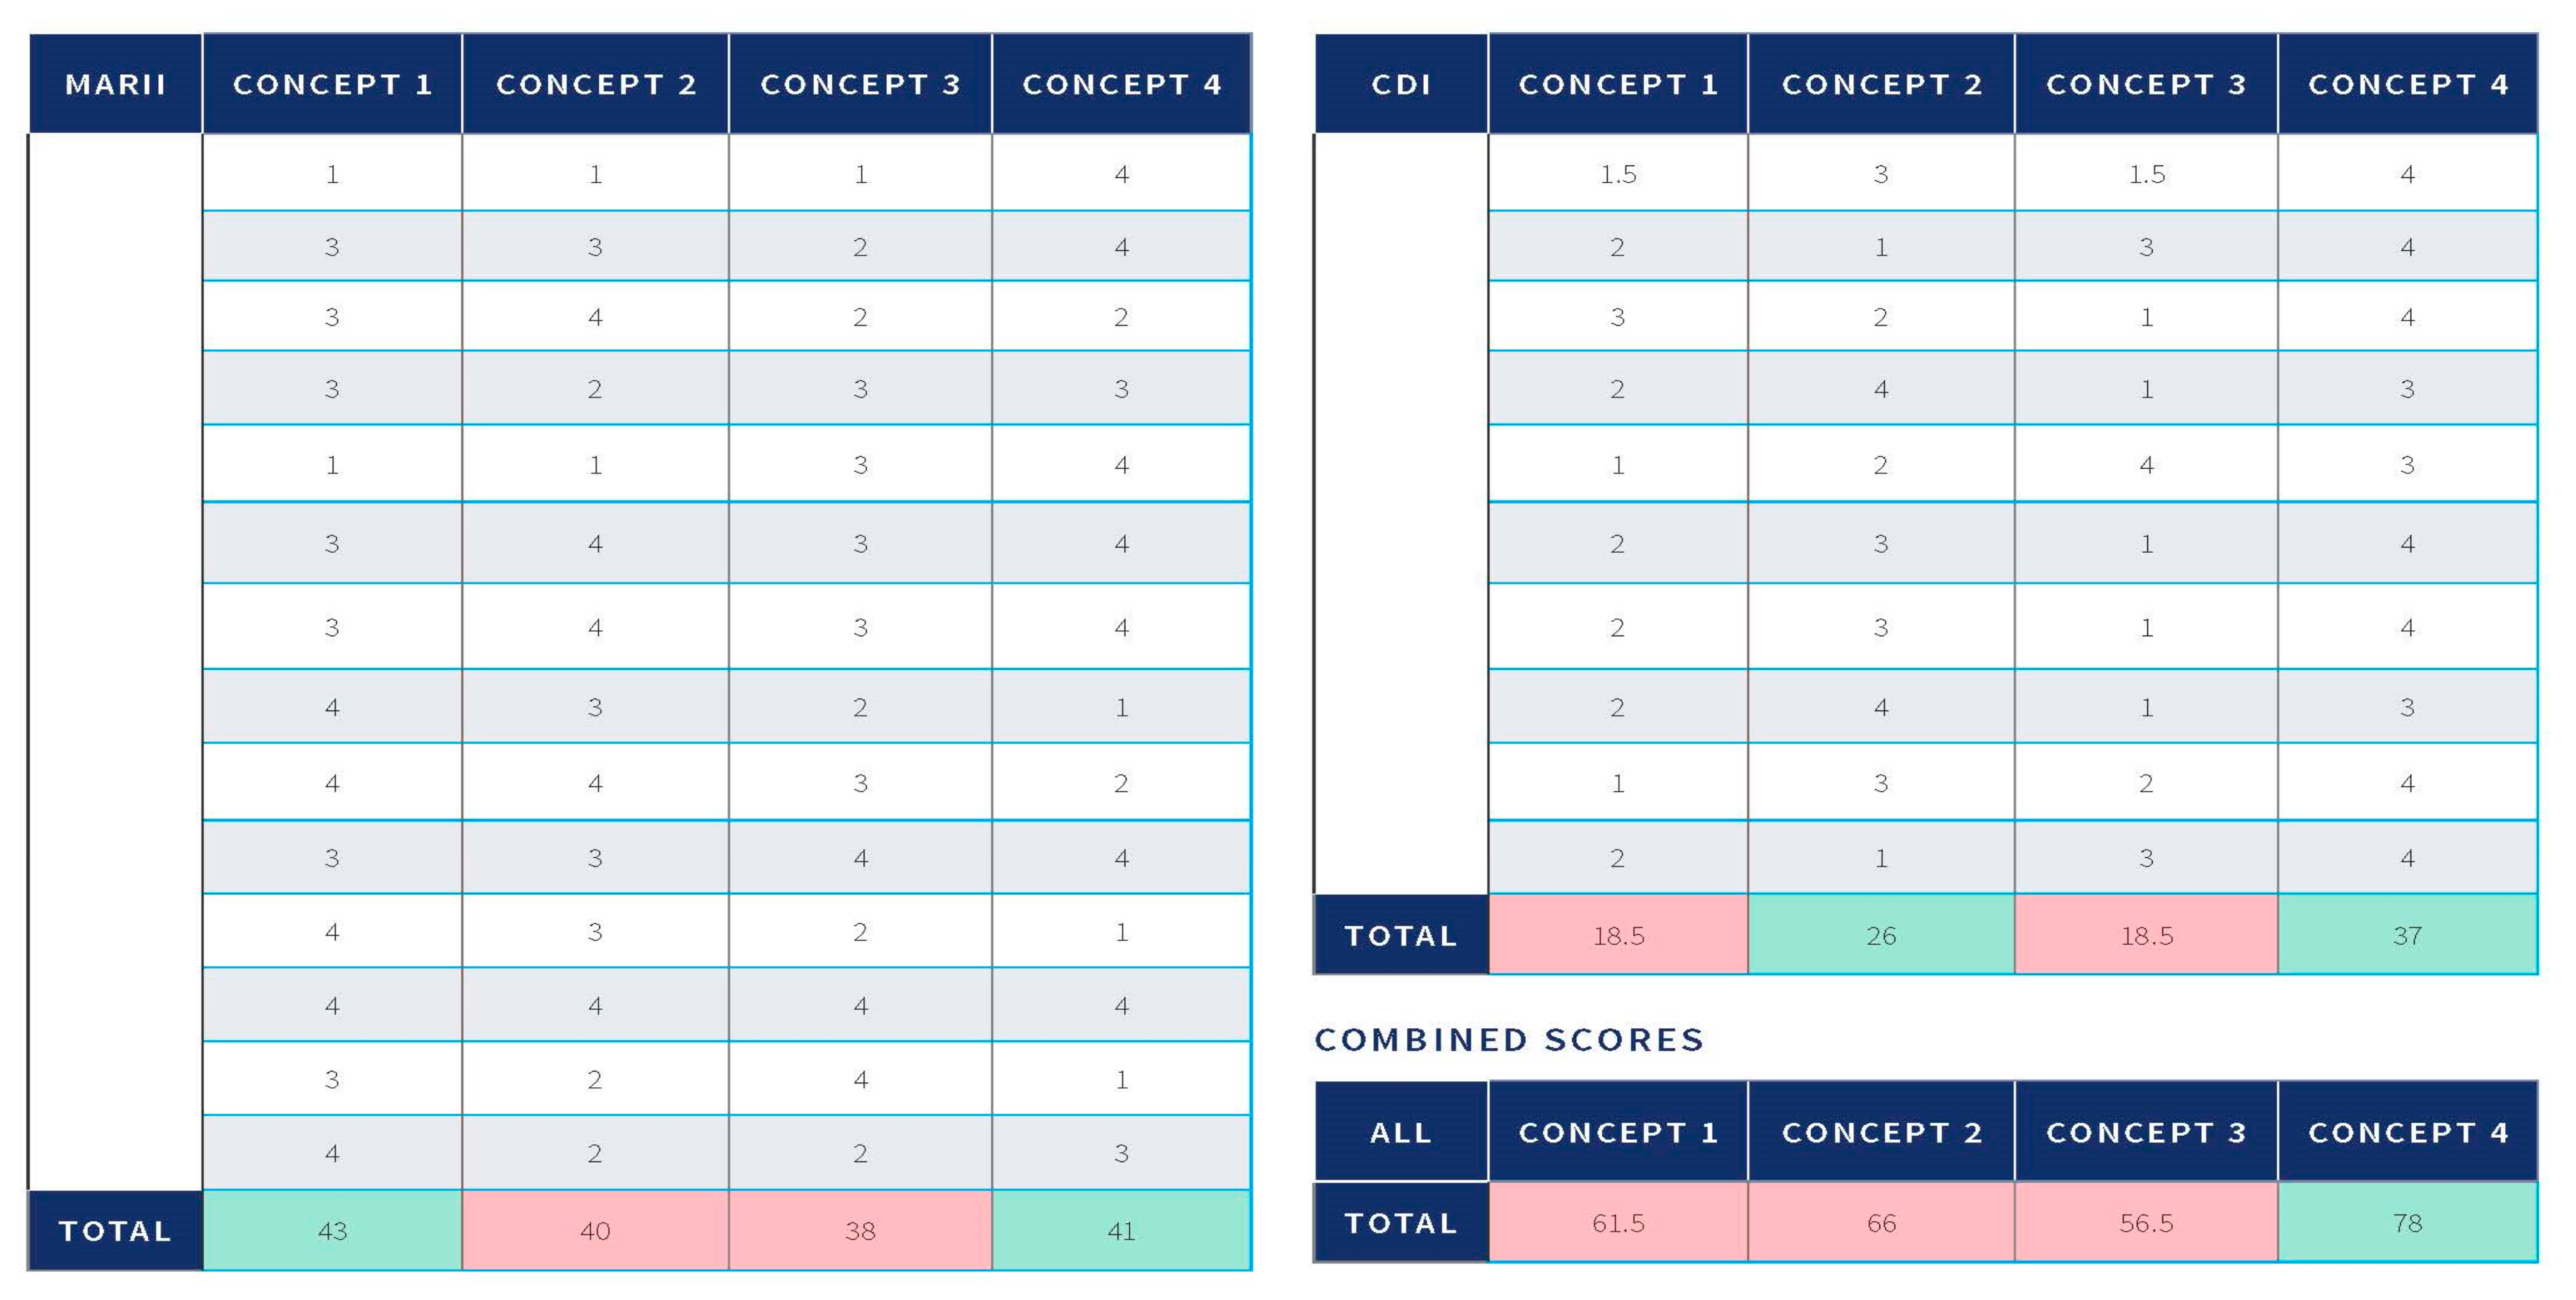Select the CDI table header cell
This screenshot has height=1300, width=2576.
(1400, 84)
